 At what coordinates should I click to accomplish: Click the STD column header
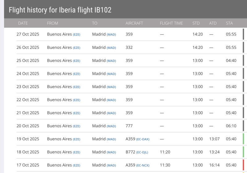(x=196, y=23)
